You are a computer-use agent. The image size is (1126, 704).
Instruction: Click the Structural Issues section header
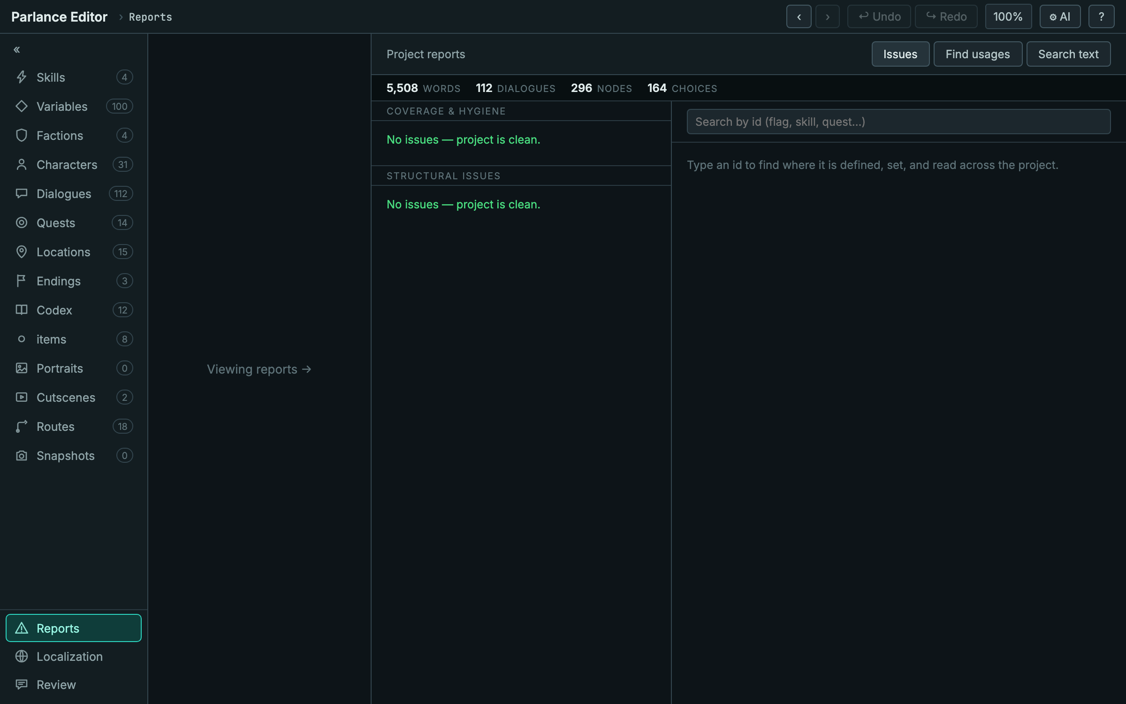click(443, 176)
